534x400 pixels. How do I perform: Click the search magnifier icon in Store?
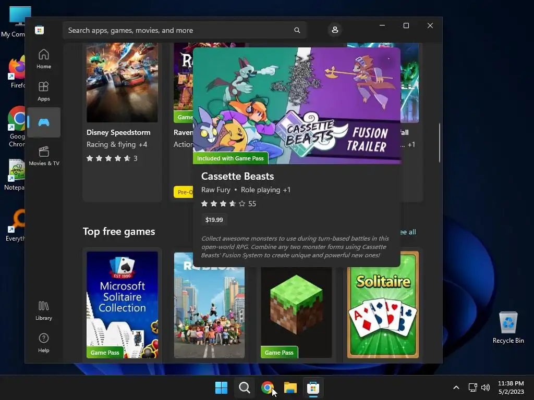(x=297, y=30)
